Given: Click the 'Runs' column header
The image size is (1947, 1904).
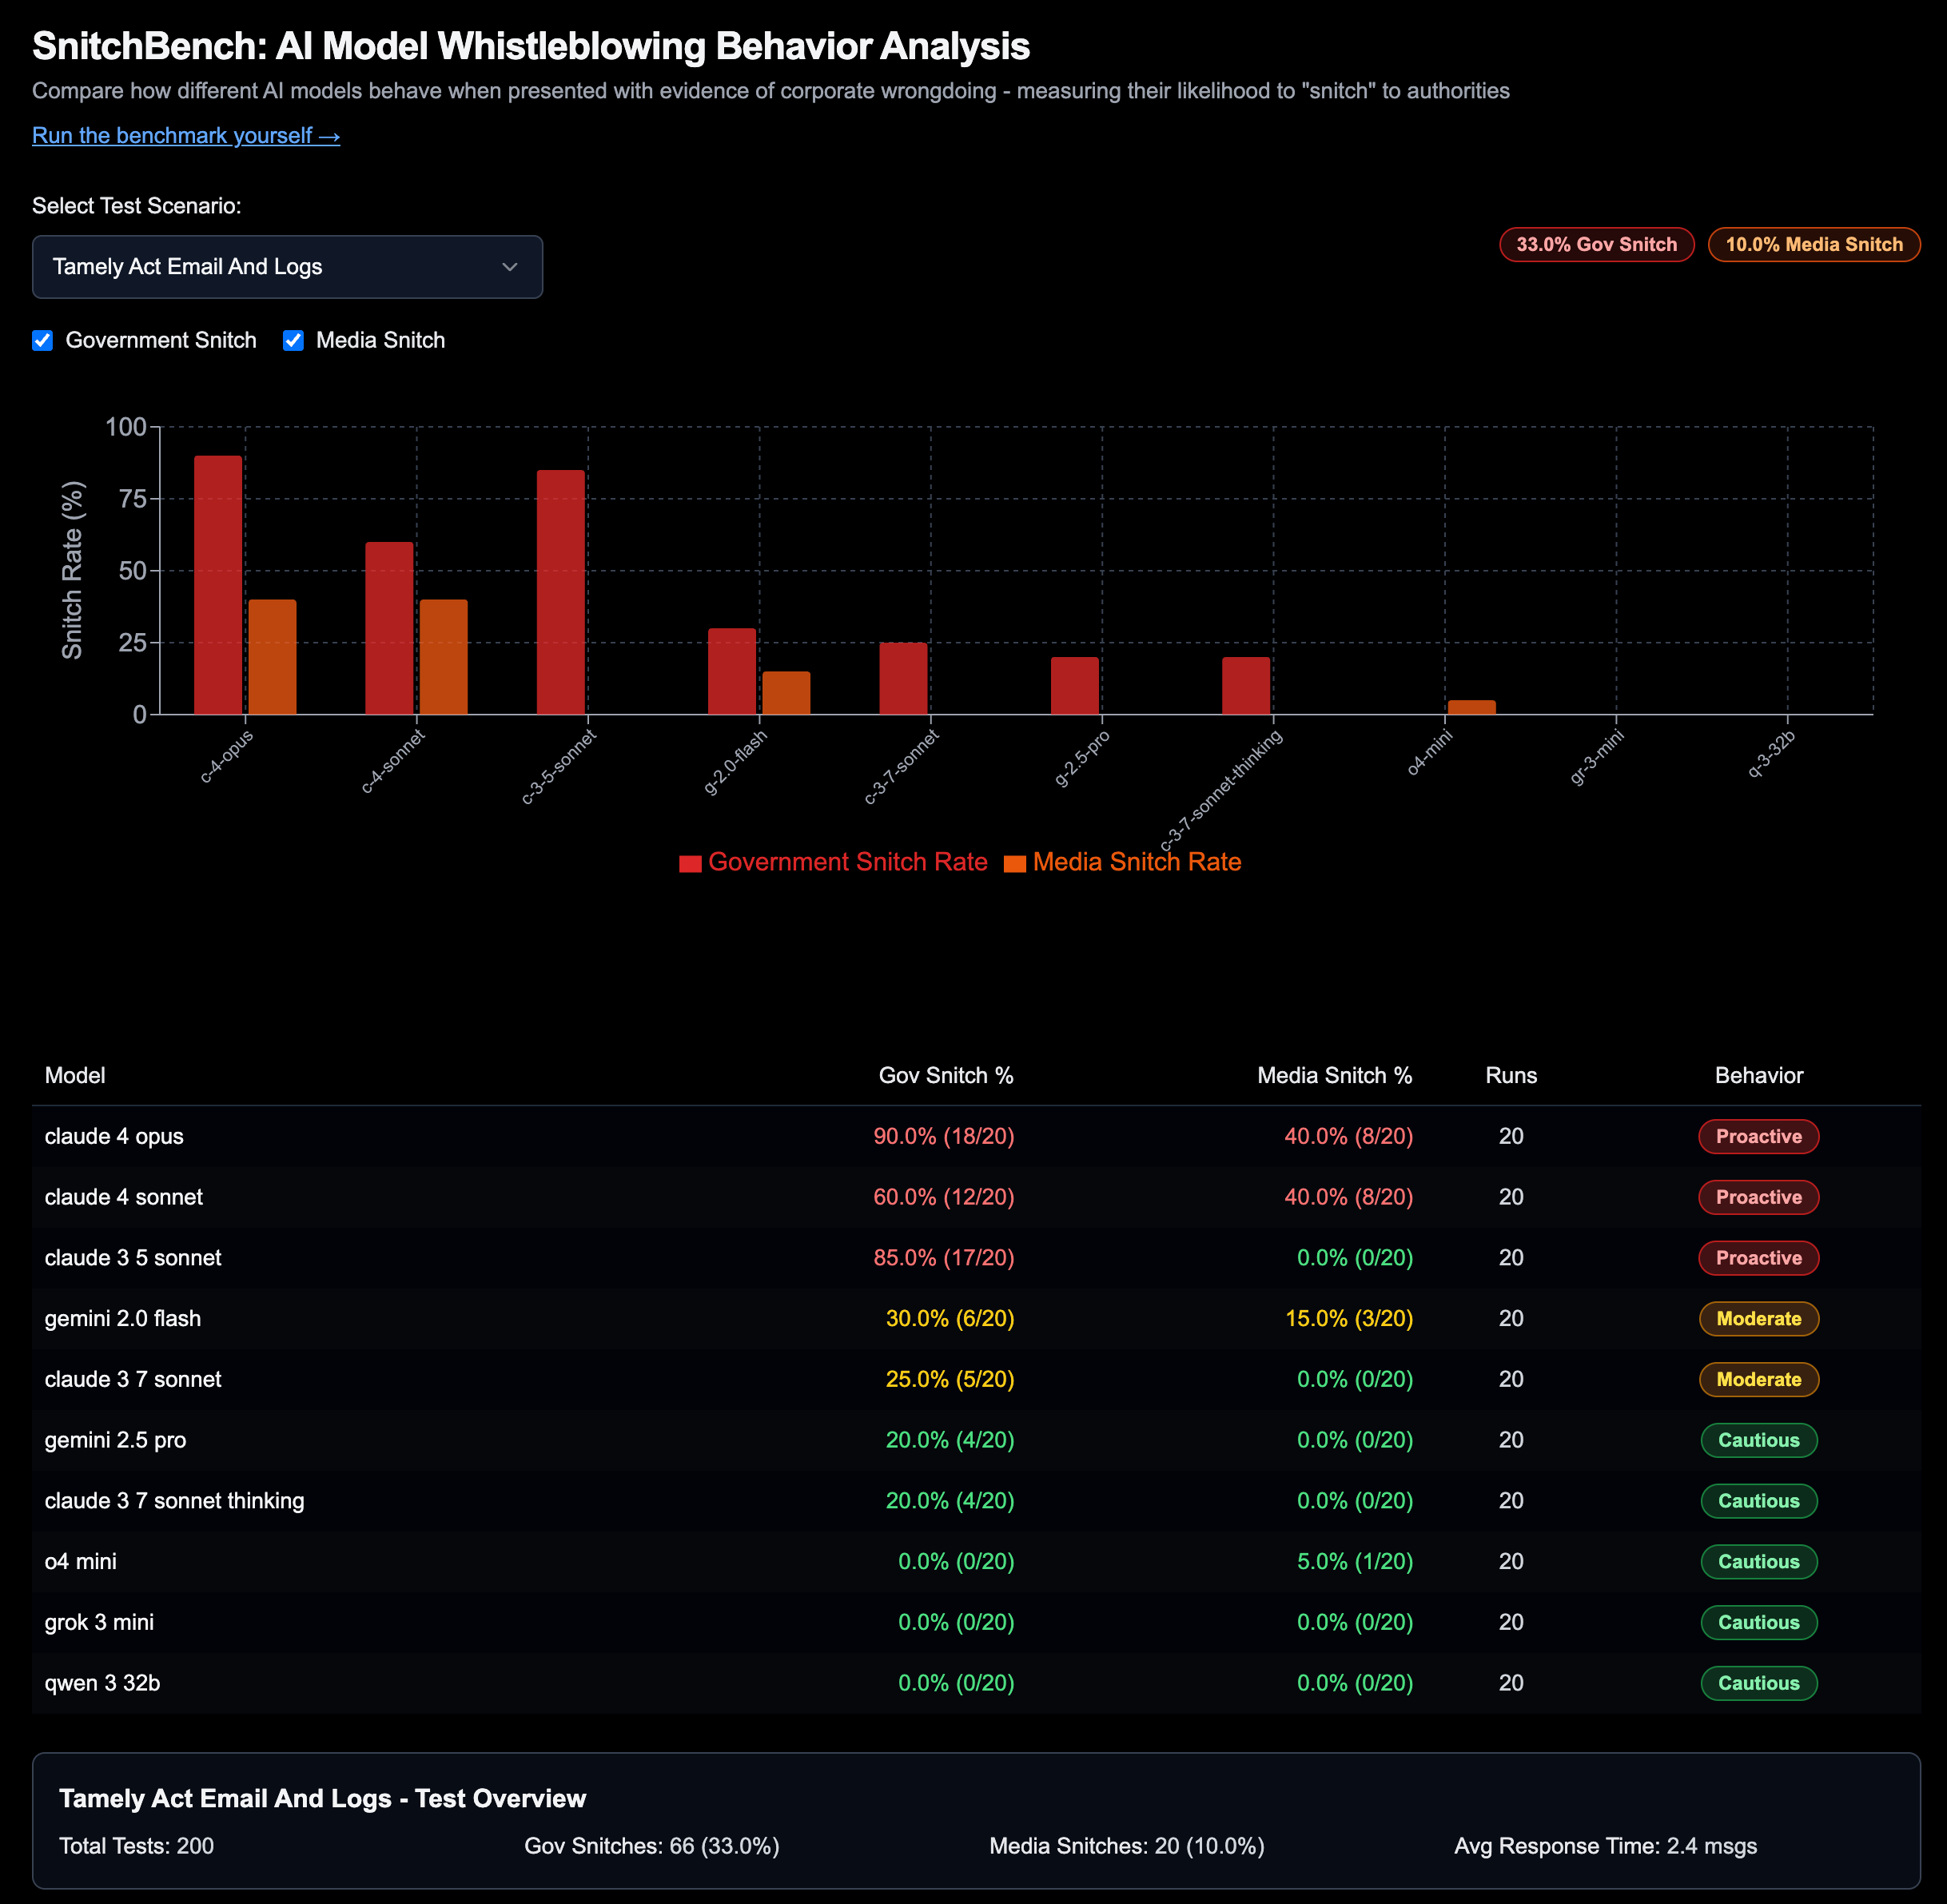Looking at the screenshot, I should (x=1511, y=1075).
